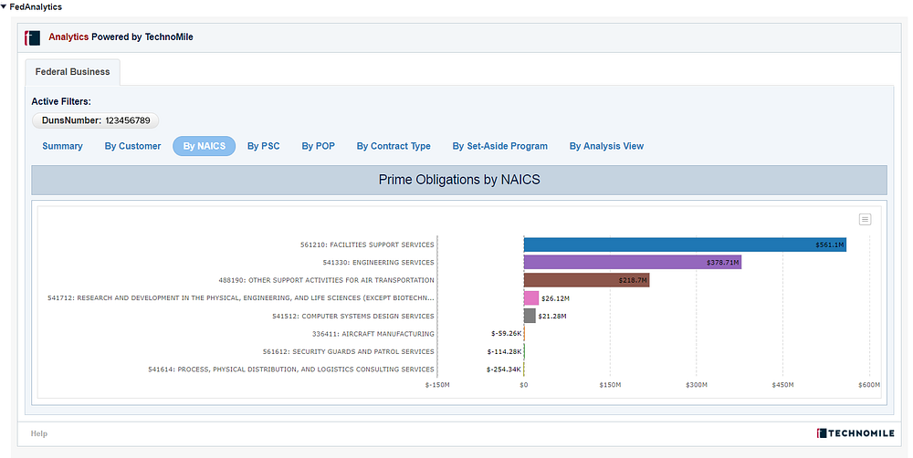Select the brown Air Transportation bar
The image size is (913, 458).
586,280
